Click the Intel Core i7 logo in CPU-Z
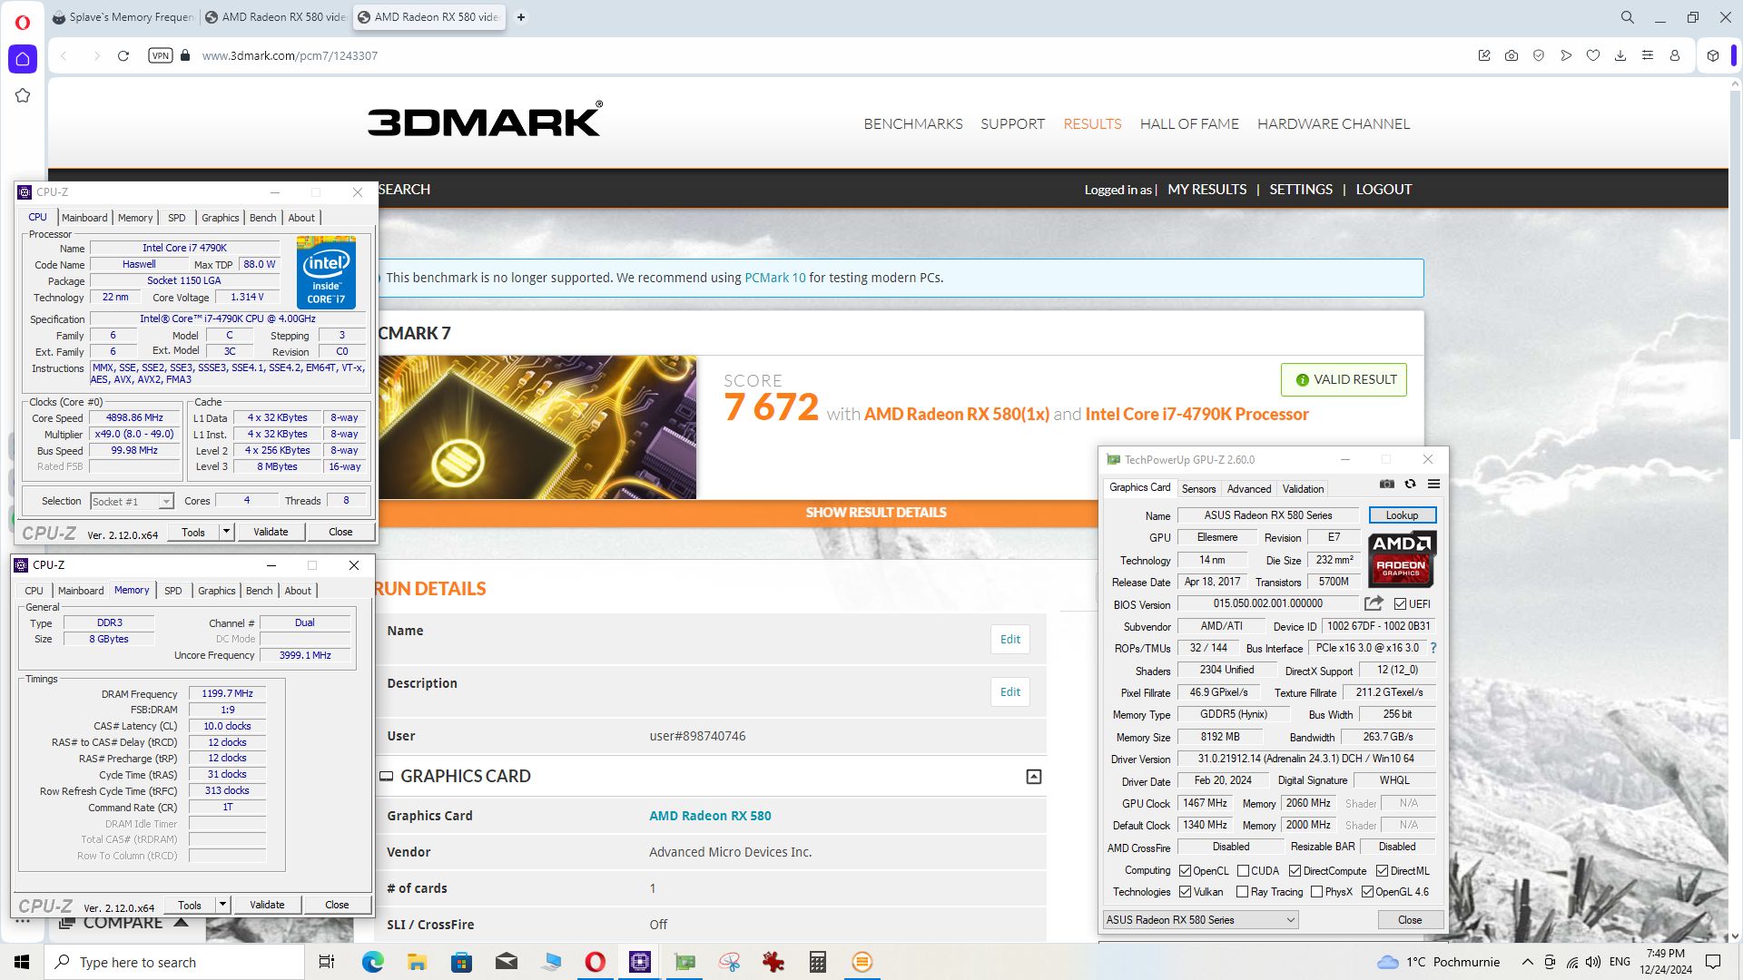 point(326,272)
